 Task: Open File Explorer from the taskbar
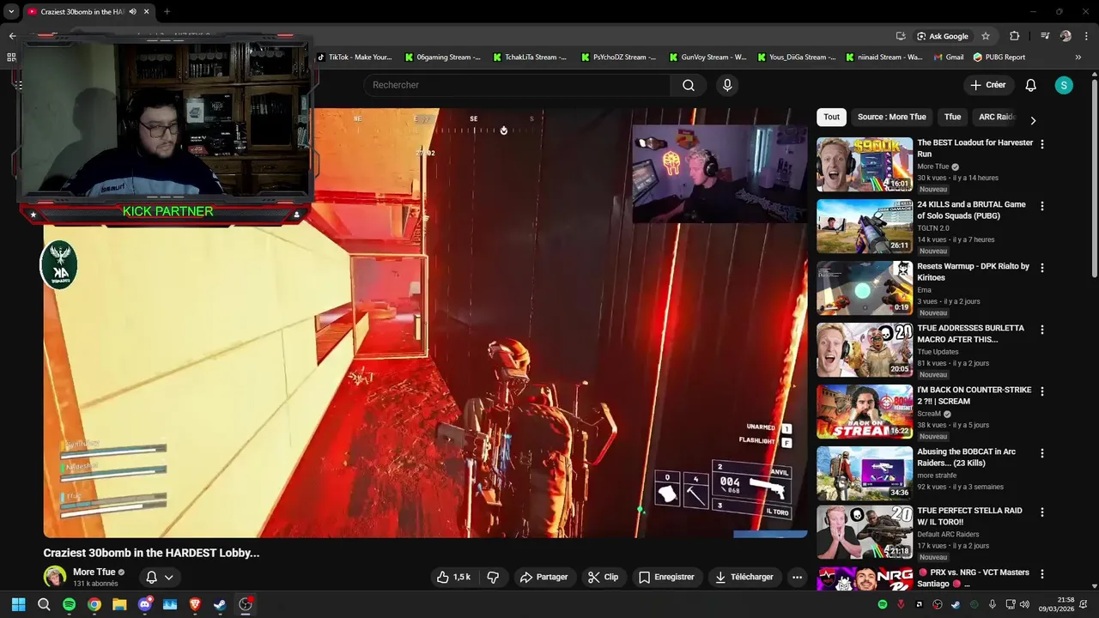119,604
